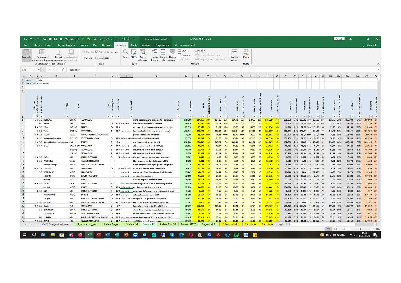
Task: Click in the formula bar showing astenersi
Action: click(x=222, y=70)
